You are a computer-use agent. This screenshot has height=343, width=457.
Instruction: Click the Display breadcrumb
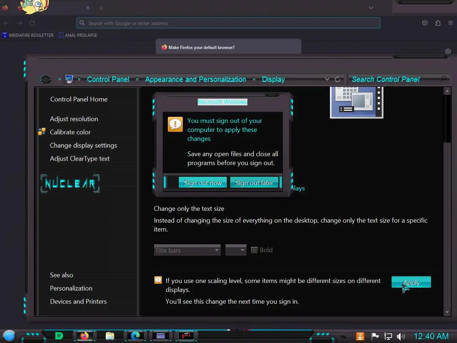point(273,79)
